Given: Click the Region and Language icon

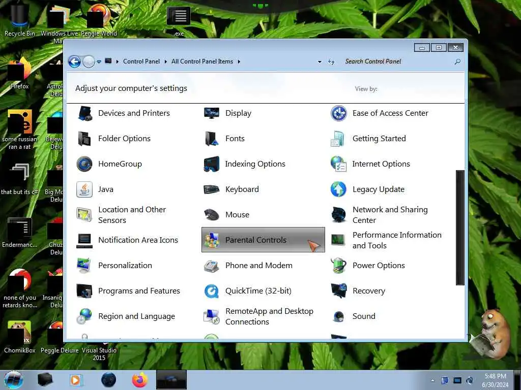Looking at the screenshot, I should click(84, 316).
